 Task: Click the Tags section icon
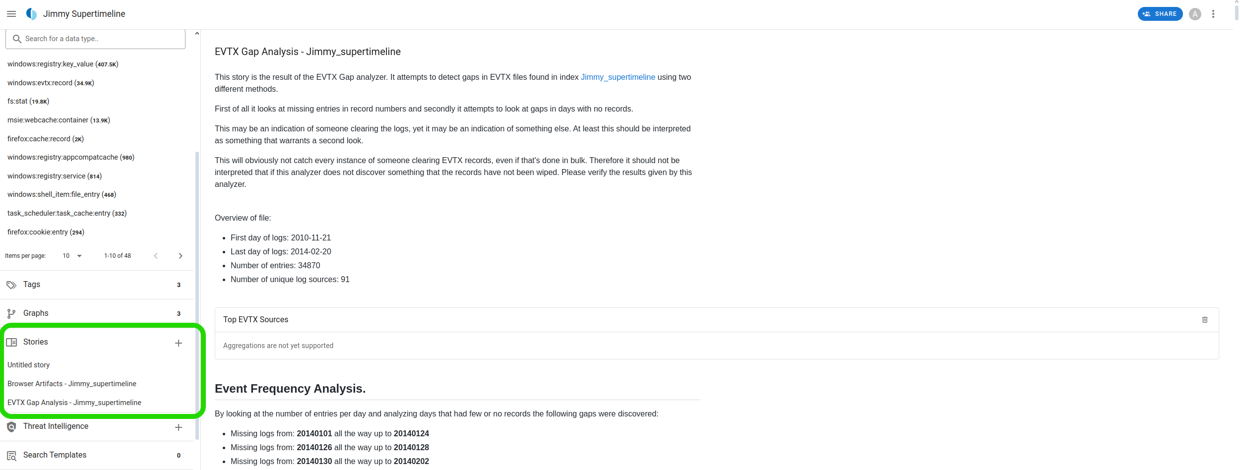pos(11,285)
